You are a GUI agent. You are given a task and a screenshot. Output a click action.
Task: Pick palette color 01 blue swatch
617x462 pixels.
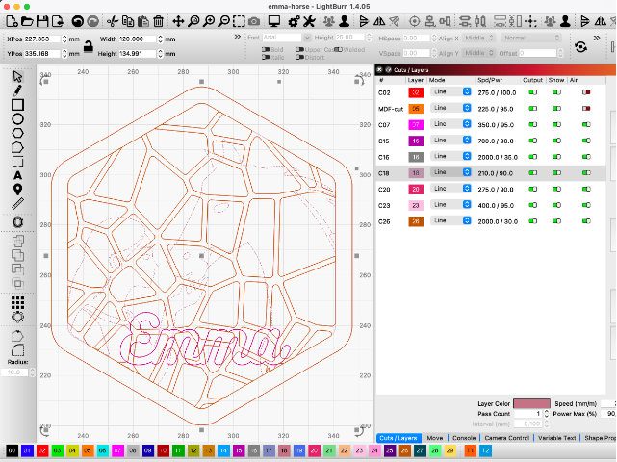pos(27,450)
